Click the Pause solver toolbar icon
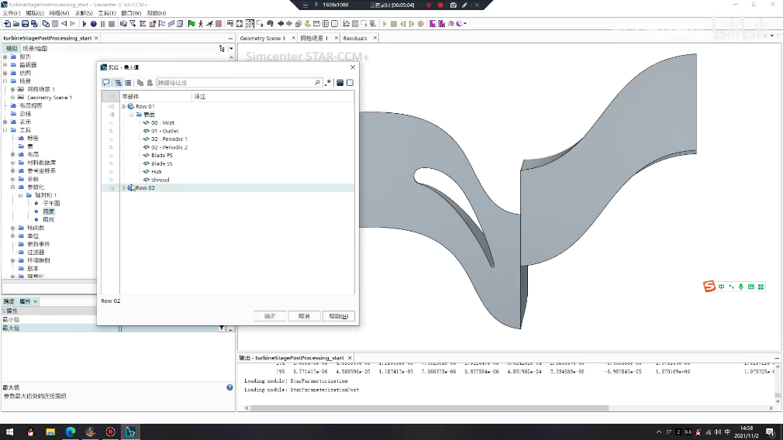 pyautogui.click(x=102, y=23)
